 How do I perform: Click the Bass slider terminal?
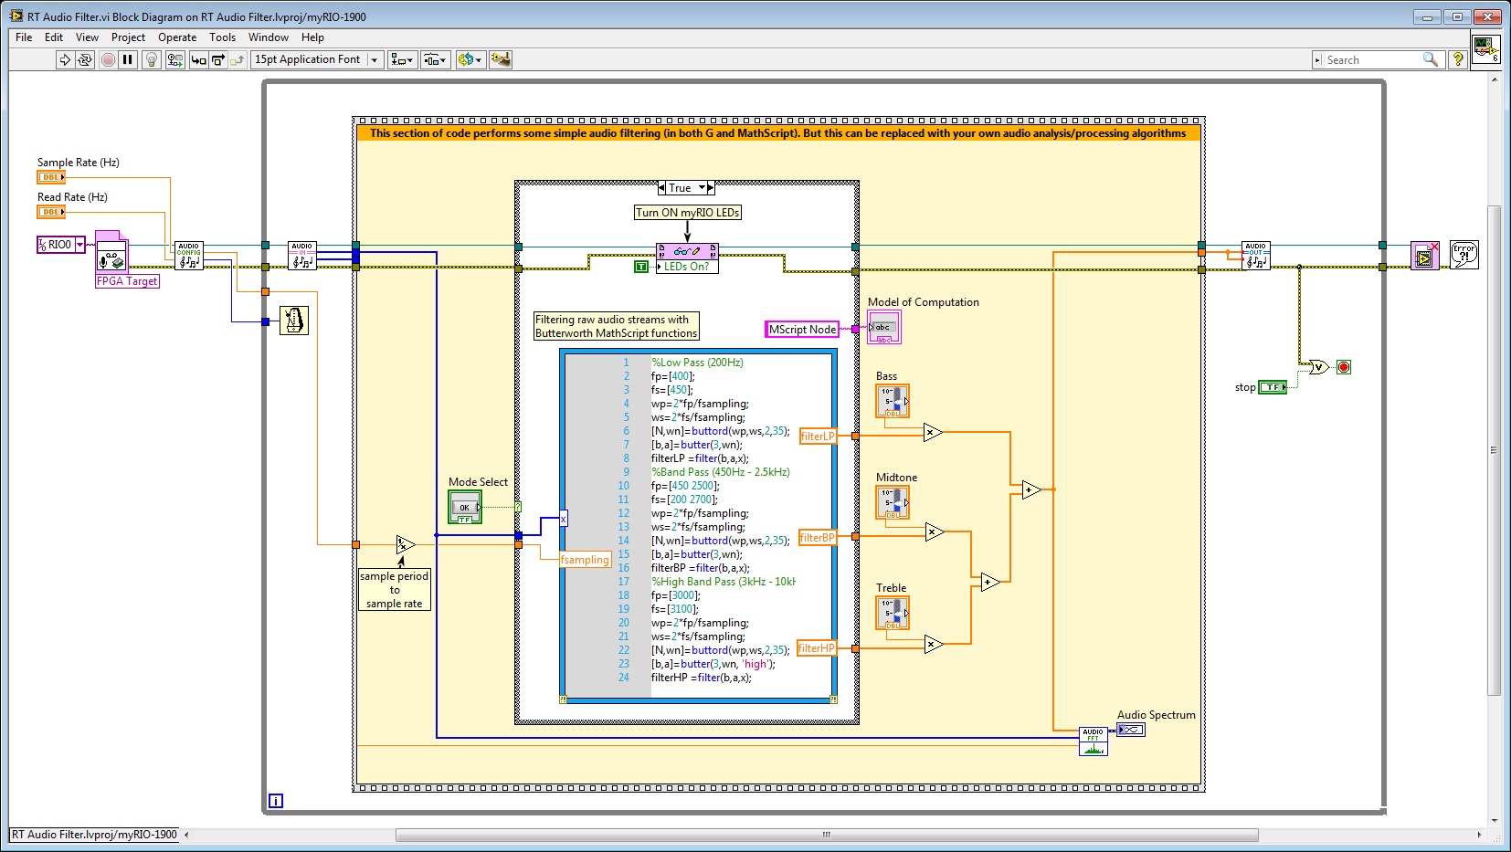[x=893, y=401]
